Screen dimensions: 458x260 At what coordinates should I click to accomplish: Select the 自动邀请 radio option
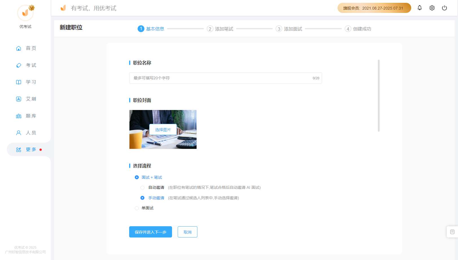click(x=142, y=188)
